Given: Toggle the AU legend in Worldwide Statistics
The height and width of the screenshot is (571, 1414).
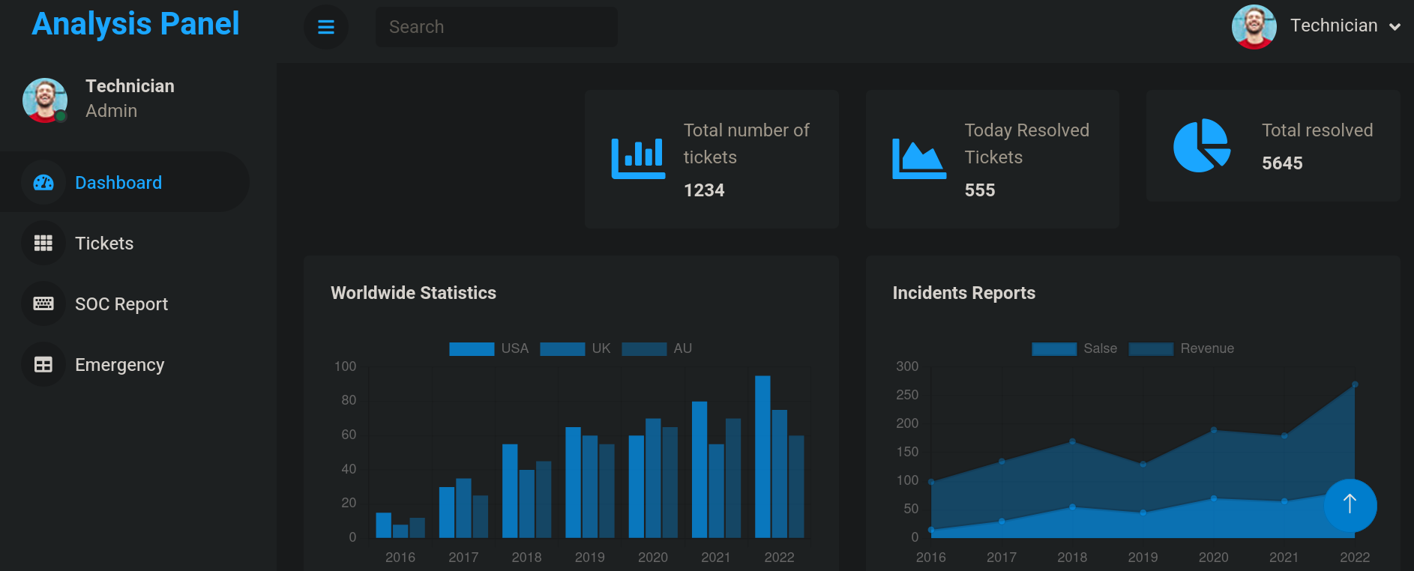Looking at the screenshot, I should [x=657, y=348].
